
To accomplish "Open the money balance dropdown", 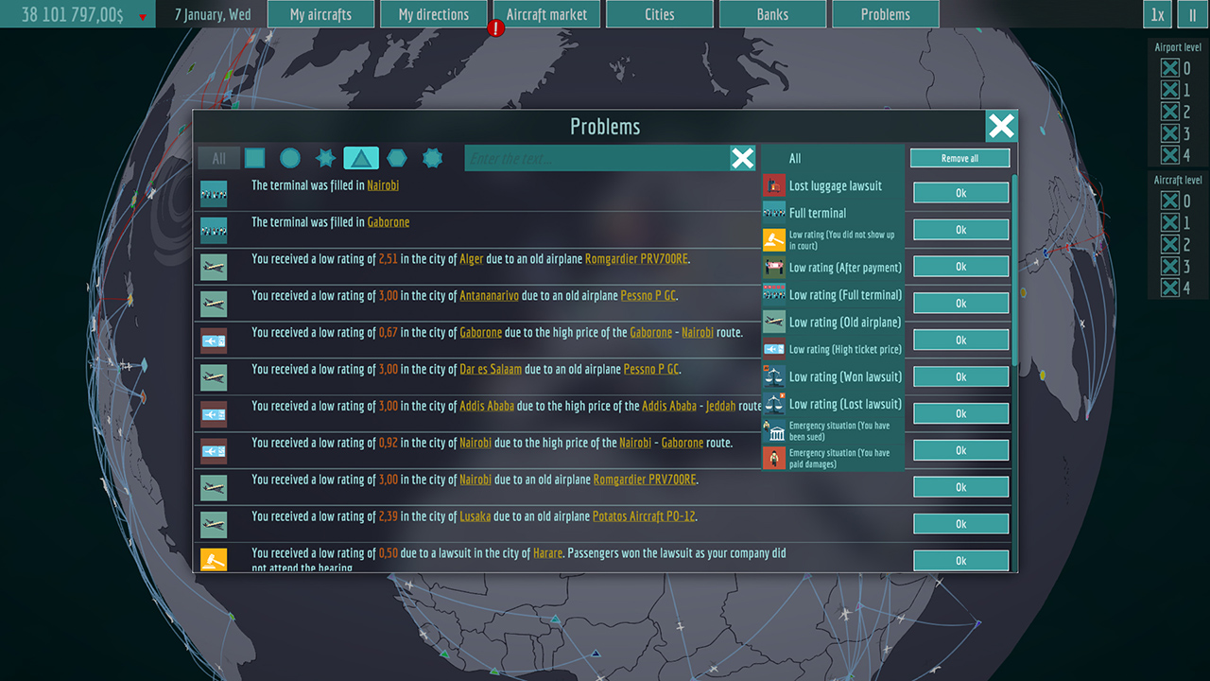I will [x=142, y=14].
